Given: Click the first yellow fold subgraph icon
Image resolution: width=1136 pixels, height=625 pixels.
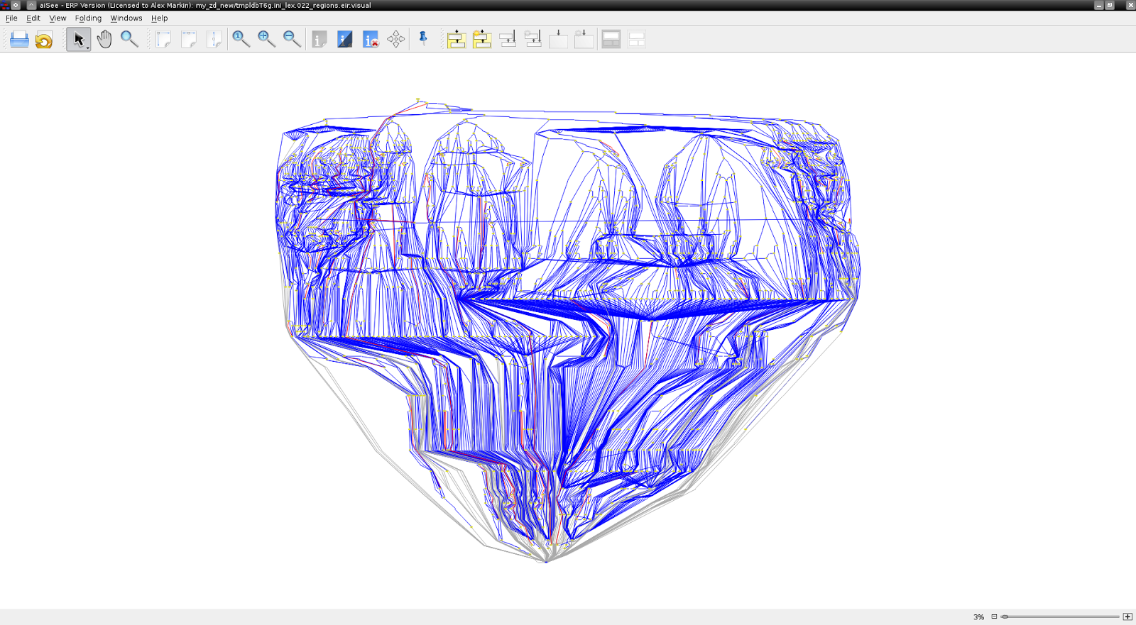Looking at the screenshot, I should point(457,40).
